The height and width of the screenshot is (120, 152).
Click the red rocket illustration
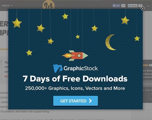pos(75,56)
